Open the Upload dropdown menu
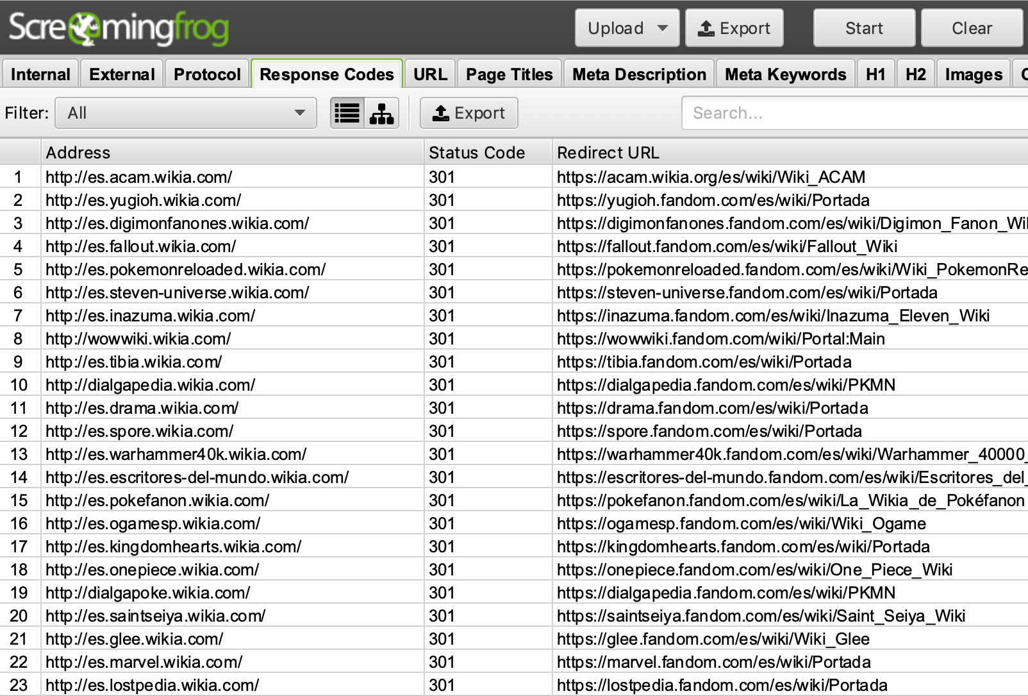 626,28
